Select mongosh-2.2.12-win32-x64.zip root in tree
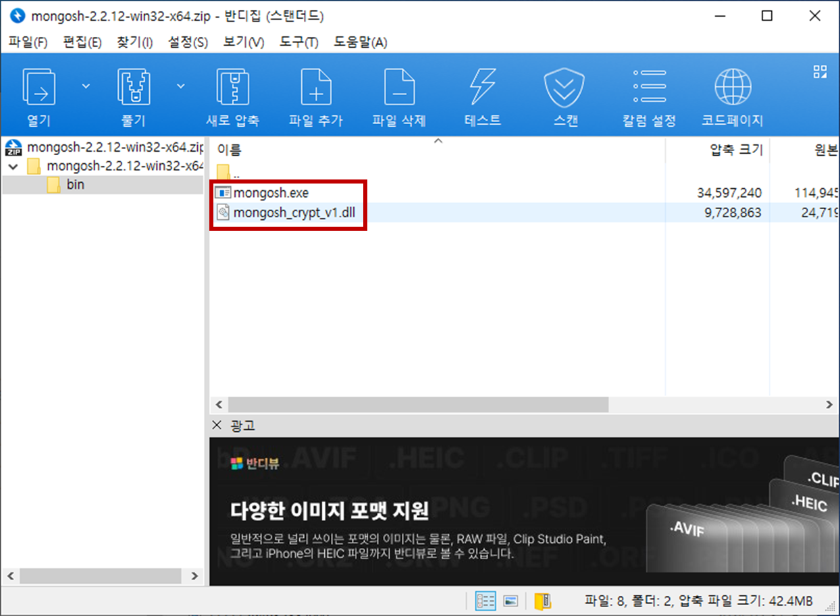Image resolution: width=840 pixels, height=616 pixels. coord(115,148)
